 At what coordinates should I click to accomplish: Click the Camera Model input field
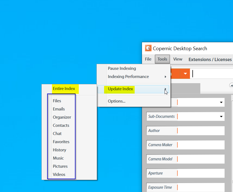[201, 159]
